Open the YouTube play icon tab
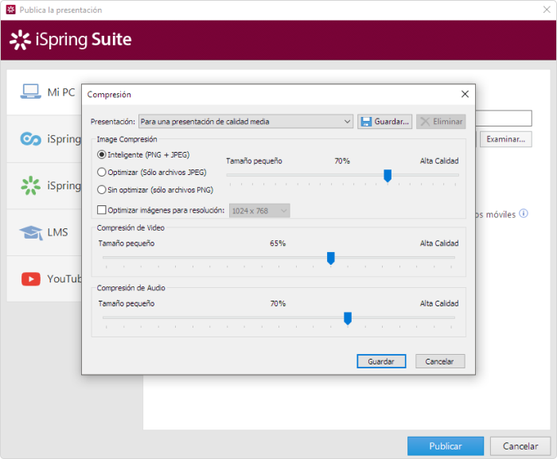The width and height of the screenshot is (557, 459). pyautogui.click(x=31, y=279)
